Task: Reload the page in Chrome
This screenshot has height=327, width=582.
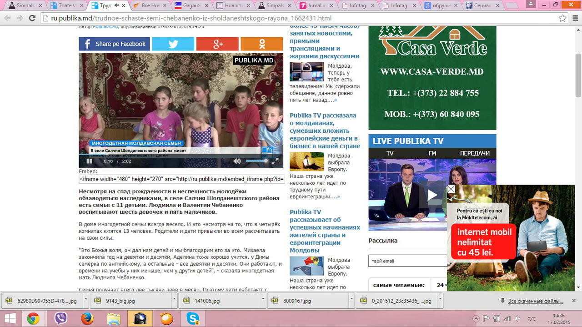Action: coord(32,18)
